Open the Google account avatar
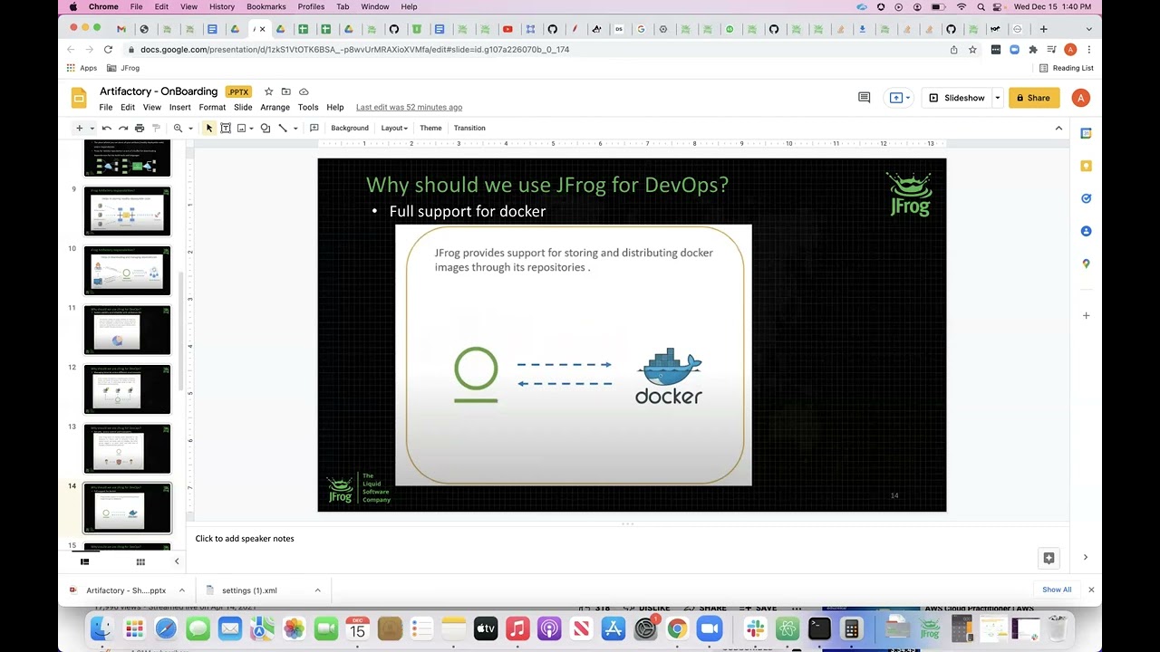The height and width of the screenshot is (652, 1160). [x=1080, y=98]
